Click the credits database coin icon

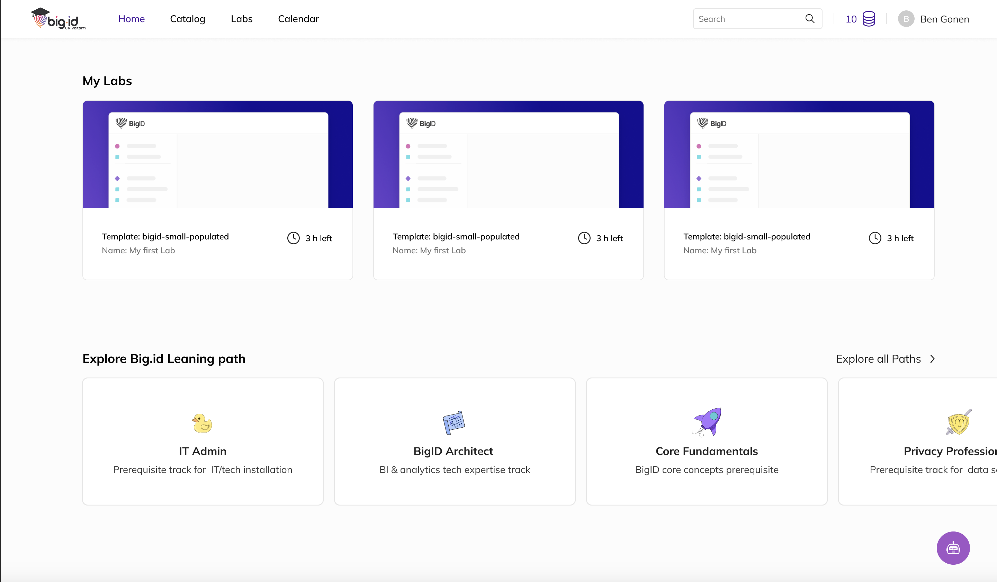(x=869, y=19)
